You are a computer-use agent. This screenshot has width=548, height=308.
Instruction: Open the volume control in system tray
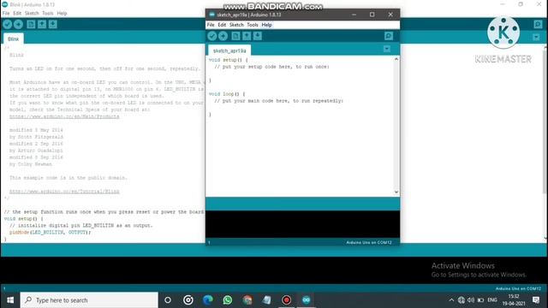coord(471,300)
